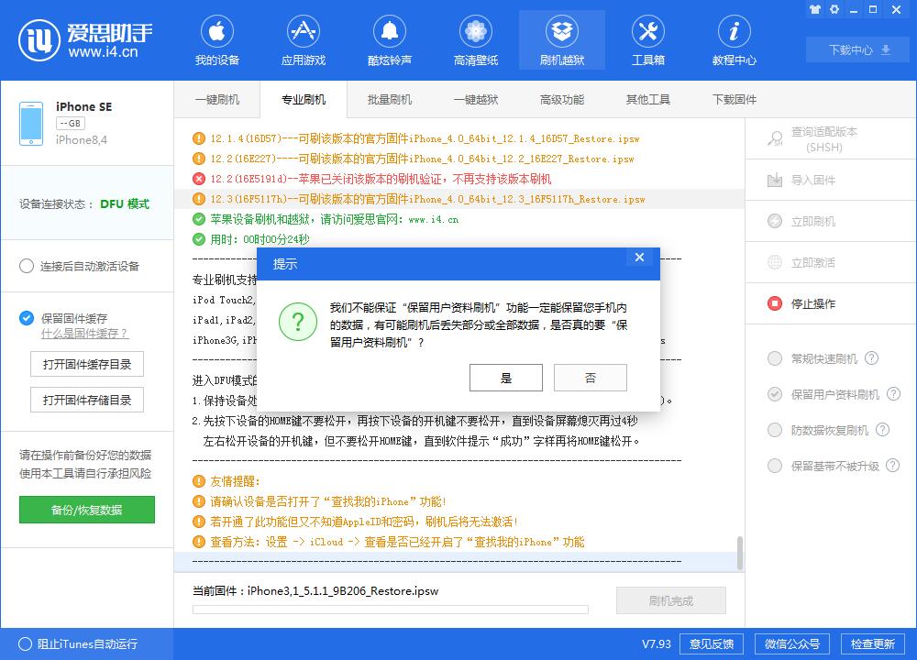Screen dimensions: 917x660
Task: Switch to 专业刷机 tab
Action: pos(303,99)
